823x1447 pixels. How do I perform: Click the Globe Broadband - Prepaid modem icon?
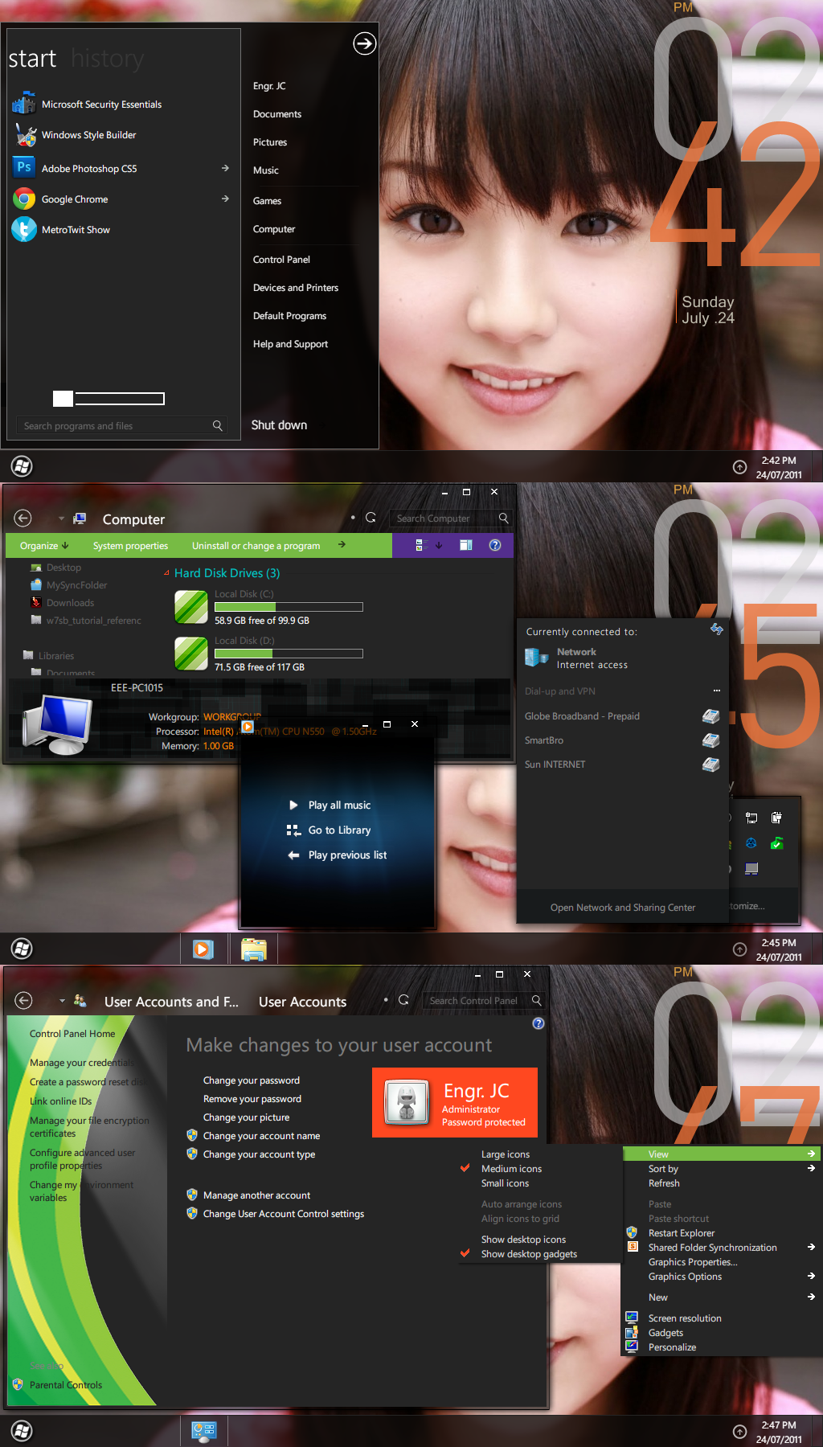point(710,716)
